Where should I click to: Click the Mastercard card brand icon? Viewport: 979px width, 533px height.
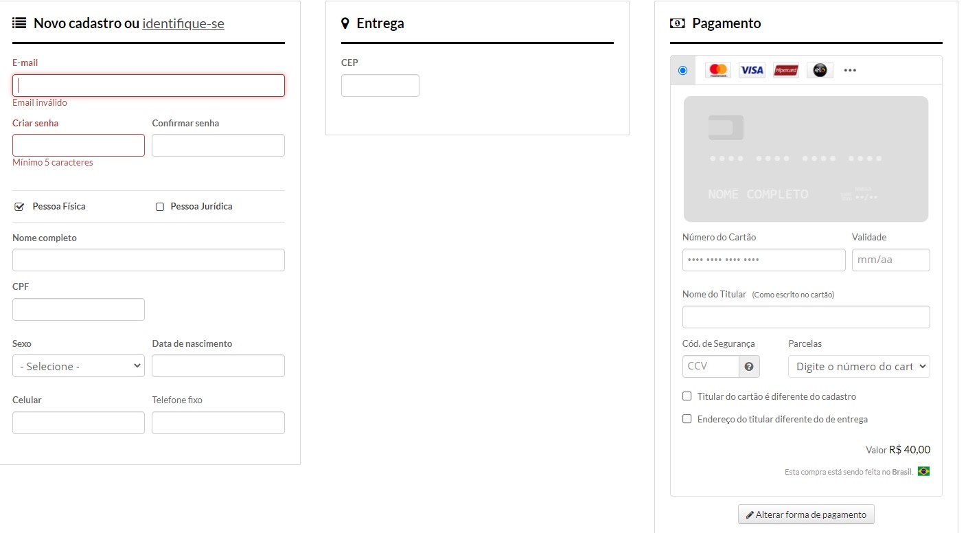tap(718, 70)
